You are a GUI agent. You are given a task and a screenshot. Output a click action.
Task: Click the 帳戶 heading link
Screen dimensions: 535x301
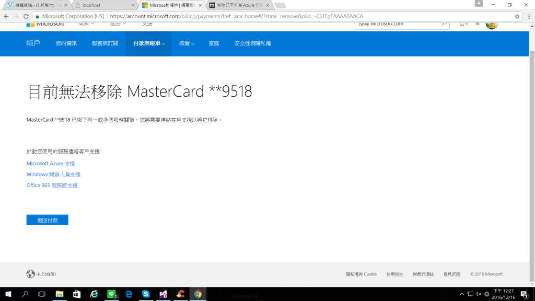[33, 43]
